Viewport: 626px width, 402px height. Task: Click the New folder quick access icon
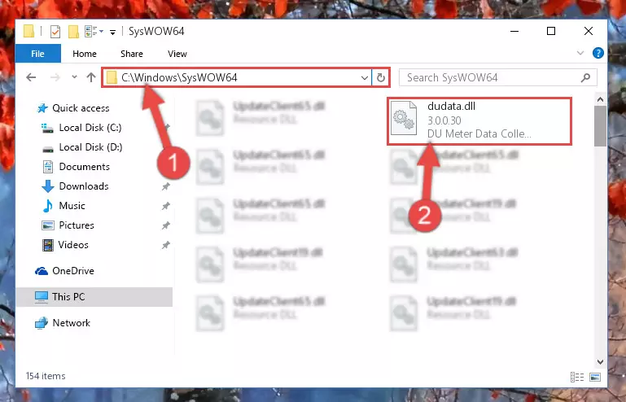(73, 31)
